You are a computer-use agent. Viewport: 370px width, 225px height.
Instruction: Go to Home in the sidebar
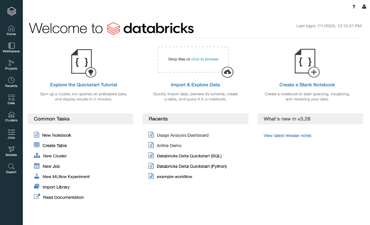click(x=11, y=30)
